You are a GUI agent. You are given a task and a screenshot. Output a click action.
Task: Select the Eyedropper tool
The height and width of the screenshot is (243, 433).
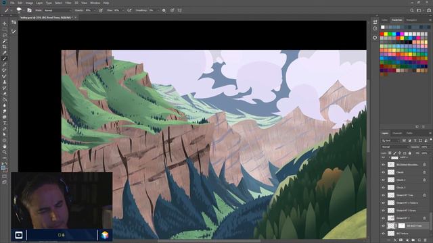coord(5,53)
